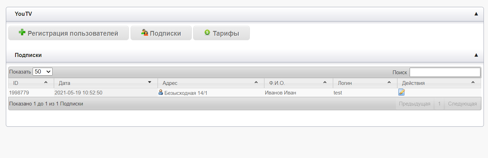
Task: Open the Показать rows-per-page dropdown
Action: click(x=43, y=72)
